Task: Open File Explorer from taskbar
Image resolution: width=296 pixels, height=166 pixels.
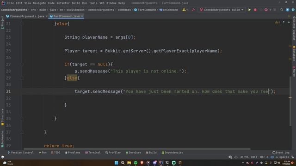Action: [x=129, y=163]
